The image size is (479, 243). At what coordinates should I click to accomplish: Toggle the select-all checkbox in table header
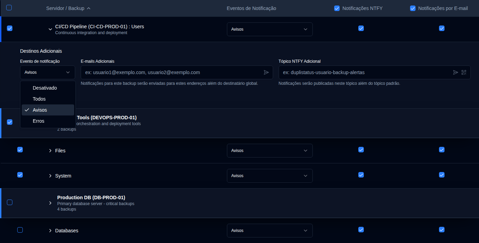[9, 8]
